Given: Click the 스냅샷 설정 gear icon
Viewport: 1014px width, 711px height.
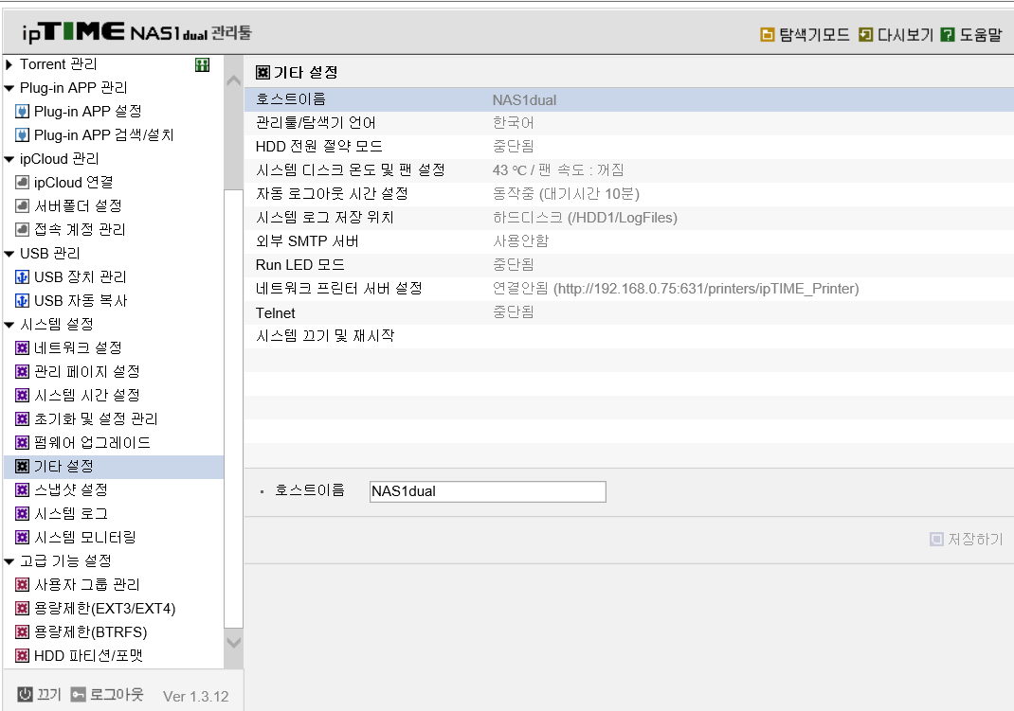Looking at the screenshot, I should pyautogui.click(x=22, y=490).
